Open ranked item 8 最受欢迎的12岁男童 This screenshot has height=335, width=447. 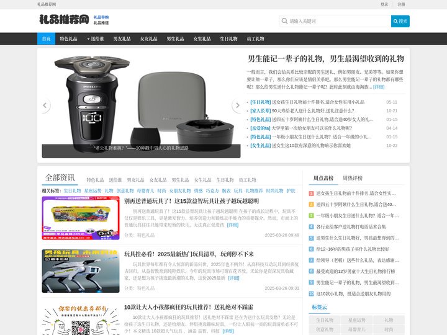click(x=356, y=271)
